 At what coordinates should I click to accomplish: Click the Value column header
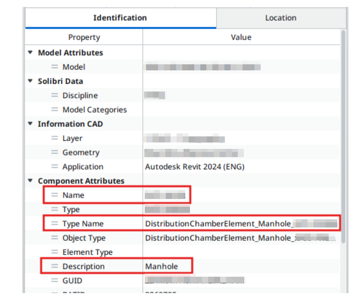point(241,37)
